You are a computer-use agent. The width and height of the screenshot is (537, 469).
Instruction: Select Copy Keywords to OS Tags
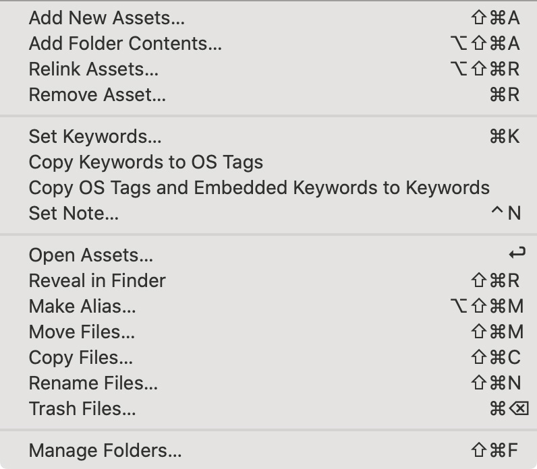pyautogui.click(x=268, y=162)
